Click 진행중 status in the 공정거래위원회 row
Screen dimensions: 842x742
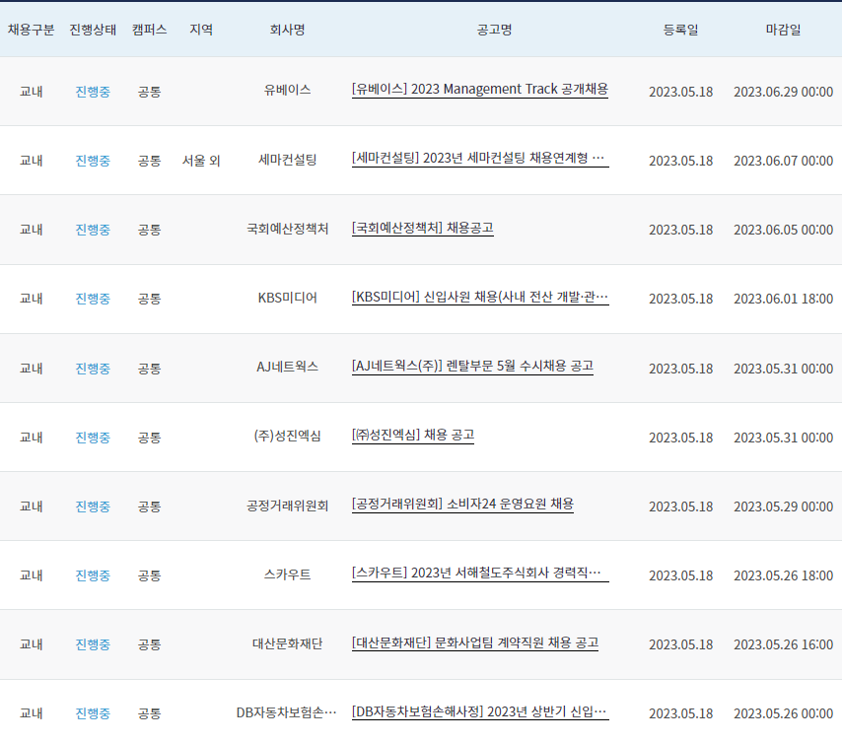coord(93,506)
